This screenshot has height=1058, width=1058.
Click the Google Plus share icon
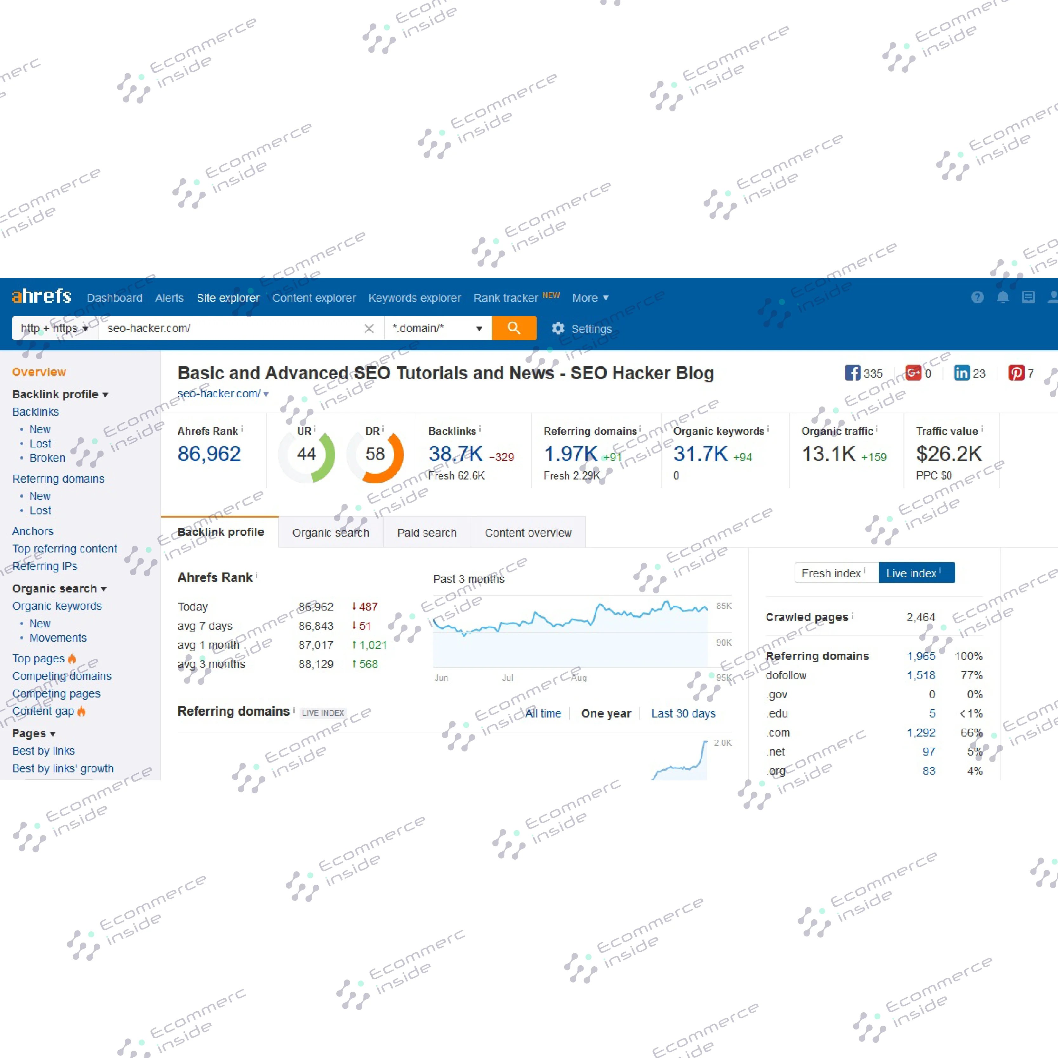pyautogui.click(x=913, y=373)
